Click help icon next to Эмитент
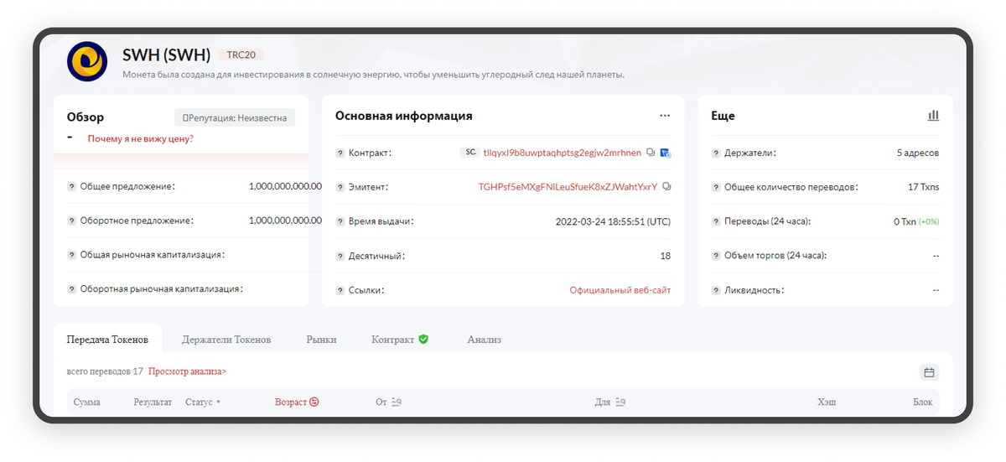The width and height of the screenshot is (1006, 462). (340, 188)
